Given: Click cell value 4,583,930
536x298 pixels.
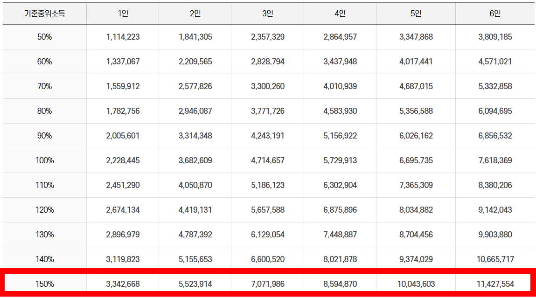Looking at the screenshot, I should [x=340, y=111].
